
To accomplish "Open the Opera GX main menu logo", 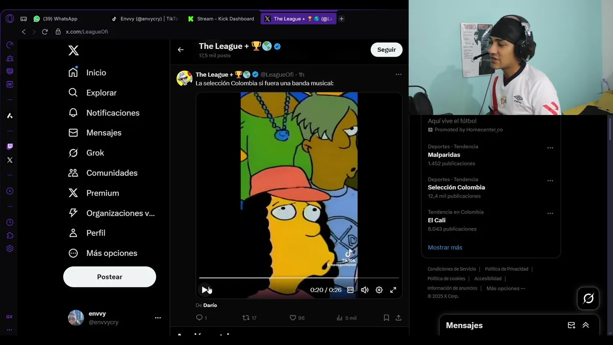I will click(x=10, y=19).
